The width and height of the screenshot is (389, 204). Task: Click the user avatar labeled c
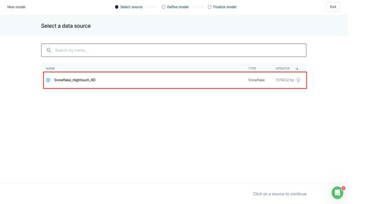pyautogui.click(x=298, y=80)
